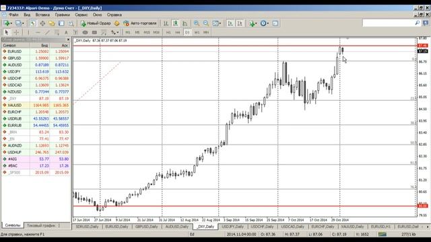
Task: Switch to XAUUSD,Daily chart tab
Action: (352, 227)
